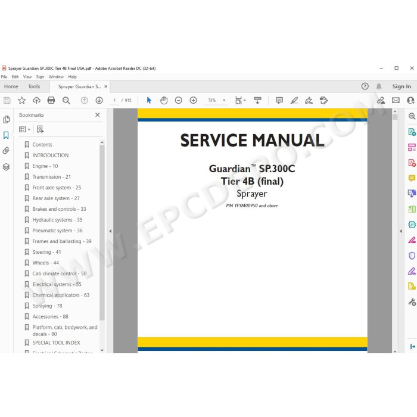Expand the right tools pane arrow
Image resolution: width=417 pixels, height=417 pixels.
point(401,231)
